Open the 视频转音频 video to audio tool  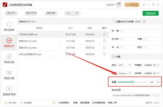point(9,91)
